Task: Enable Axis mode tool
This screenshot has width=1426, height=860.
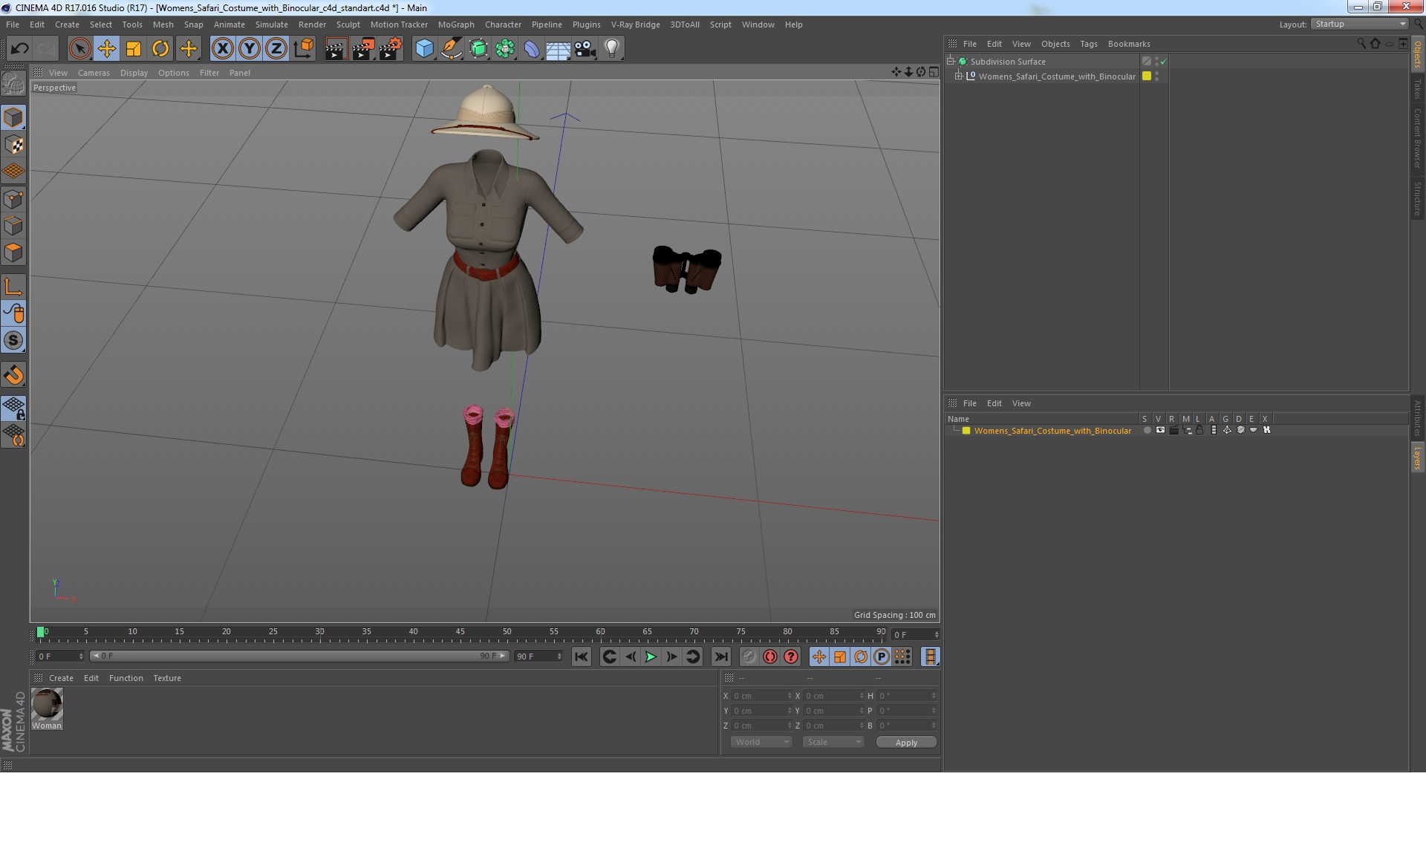Action: point(13,286)
